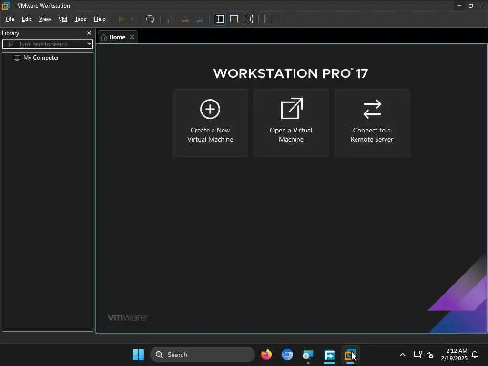Click the Unity/console view toolbar icon

[269, 19]
